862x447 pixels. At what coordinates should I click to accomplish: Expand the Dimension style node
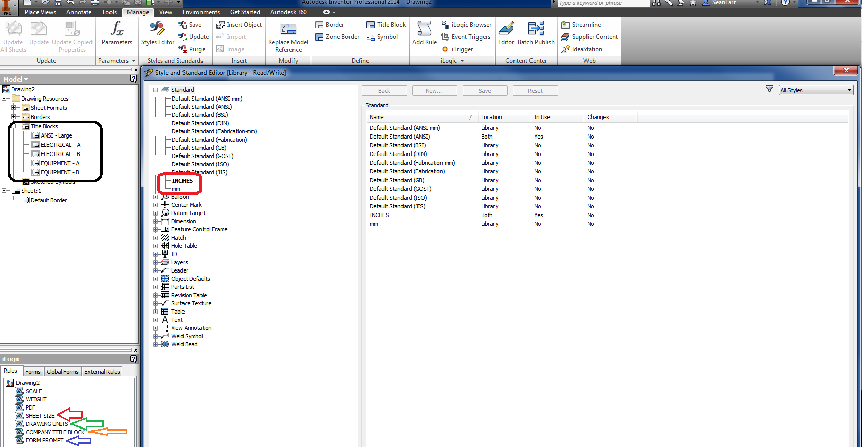(x=155, y=221)
